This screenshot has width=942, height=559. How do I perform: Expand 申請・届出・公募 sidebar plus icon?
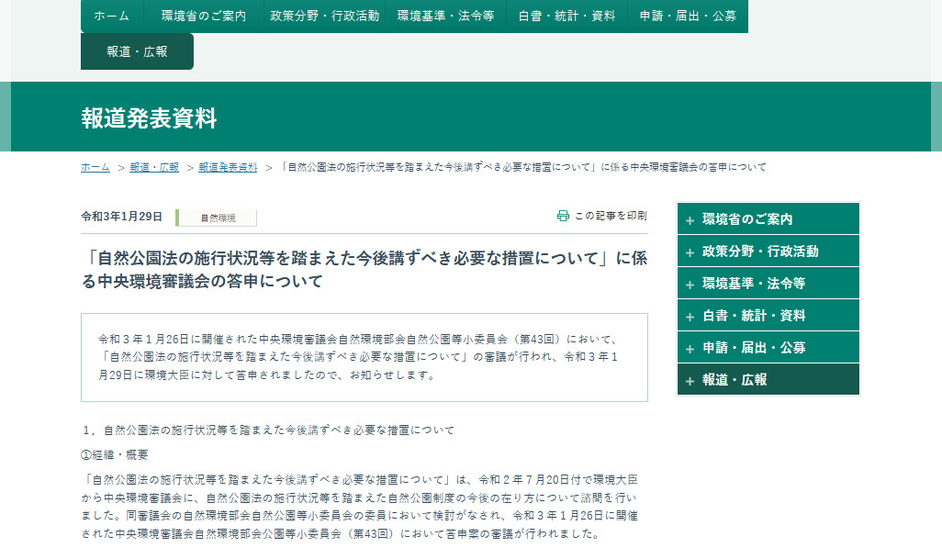(690, 349)
